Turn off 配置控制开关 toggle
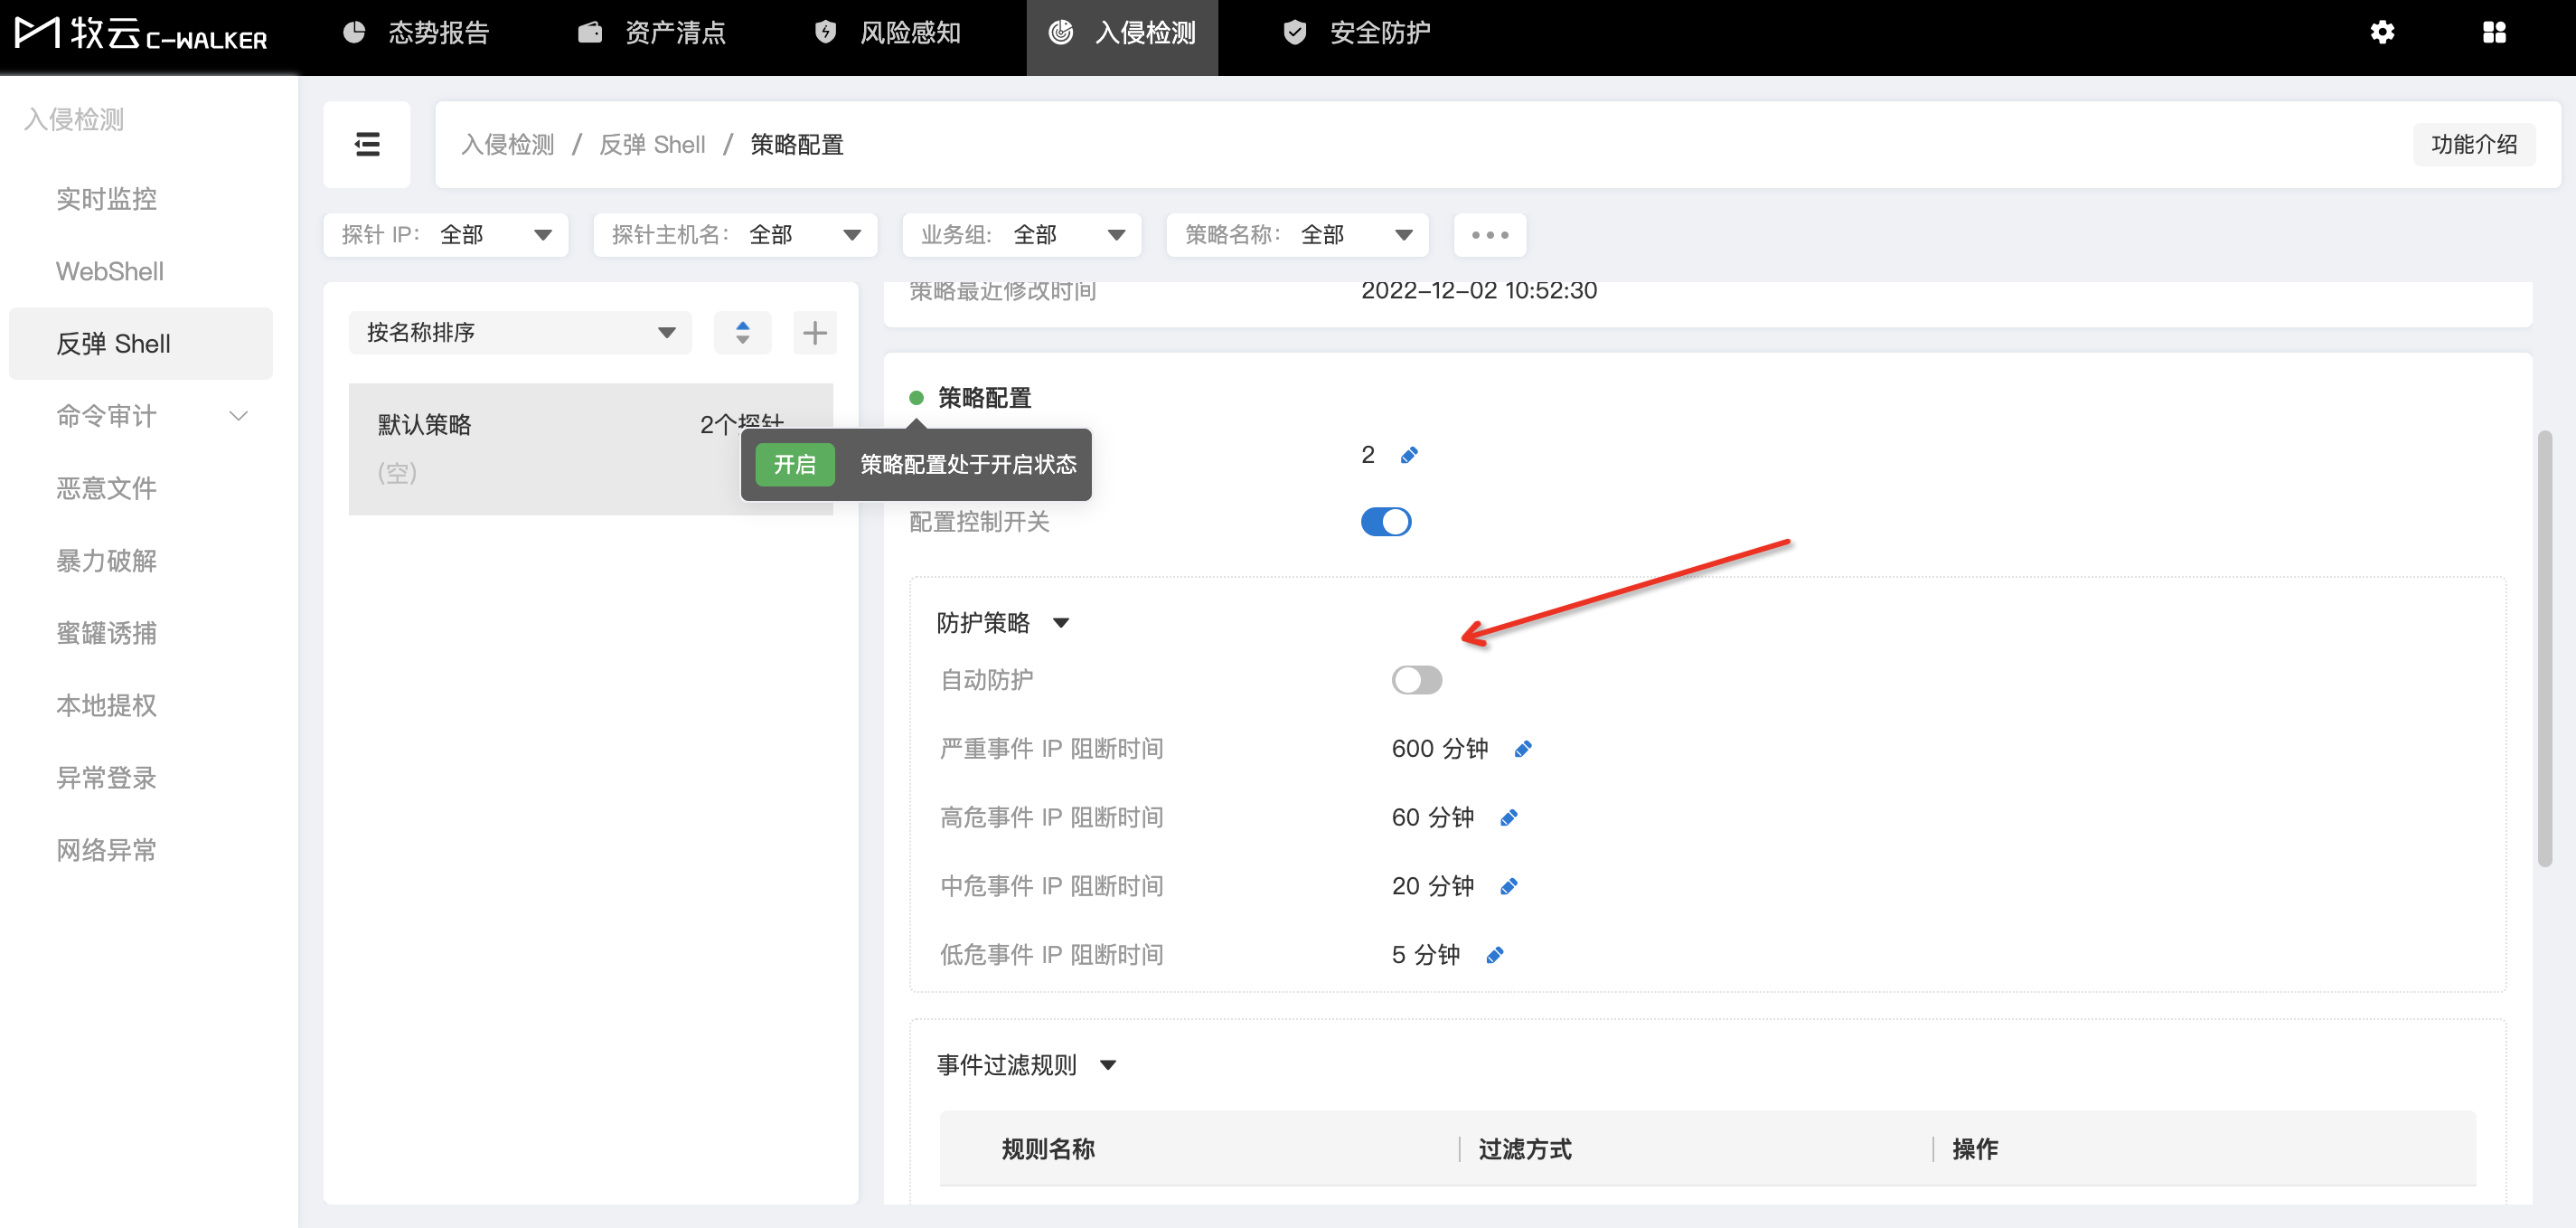 coord(1385,522)
